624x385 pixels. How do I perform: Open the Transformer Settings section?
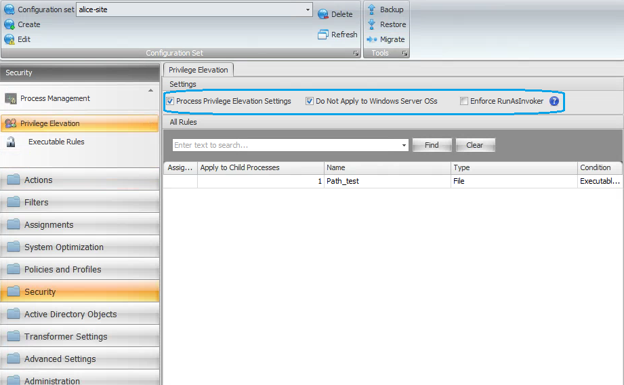79,336
